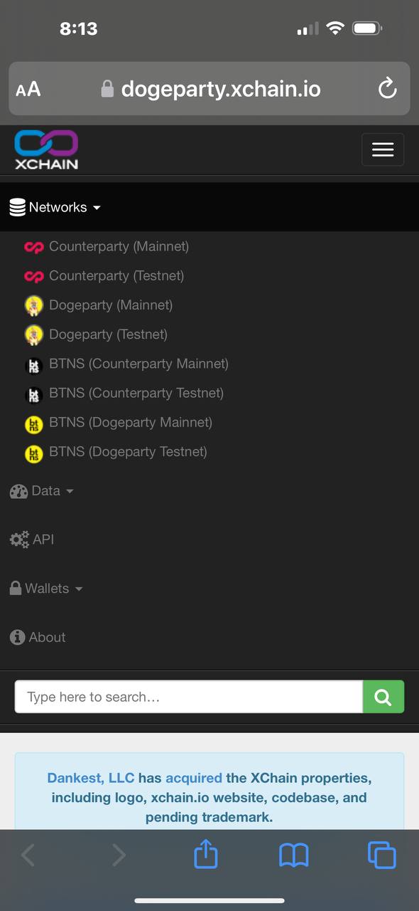The height and width of the screenshot is (911, 419).
Task: Open the API page
Action: pos(32,539)
